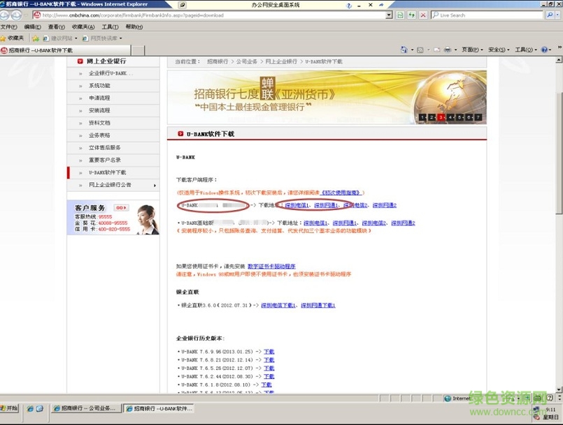The width and height of the screenshot is (563, 425).
Task: Click the refresh page icon
Action: pyautogui.click(x=412, y=15)
